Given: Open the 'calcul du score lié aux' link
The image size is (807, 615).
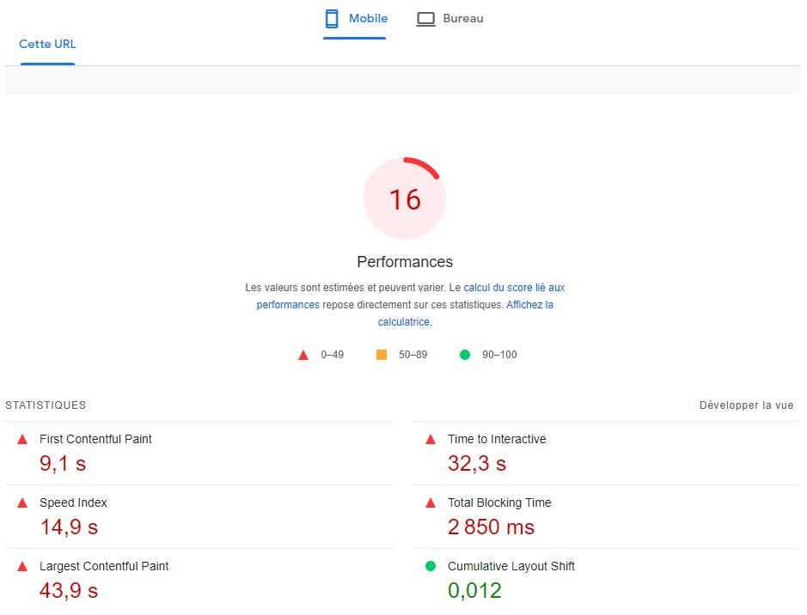Looking at the screenshot, I should click(514, 288).
